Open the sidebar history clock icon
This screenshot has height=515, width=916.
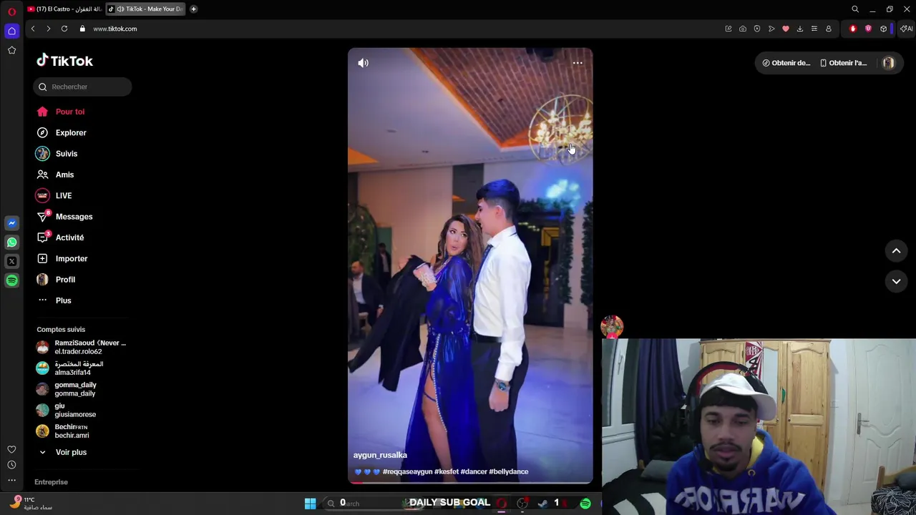coord(11,465)
